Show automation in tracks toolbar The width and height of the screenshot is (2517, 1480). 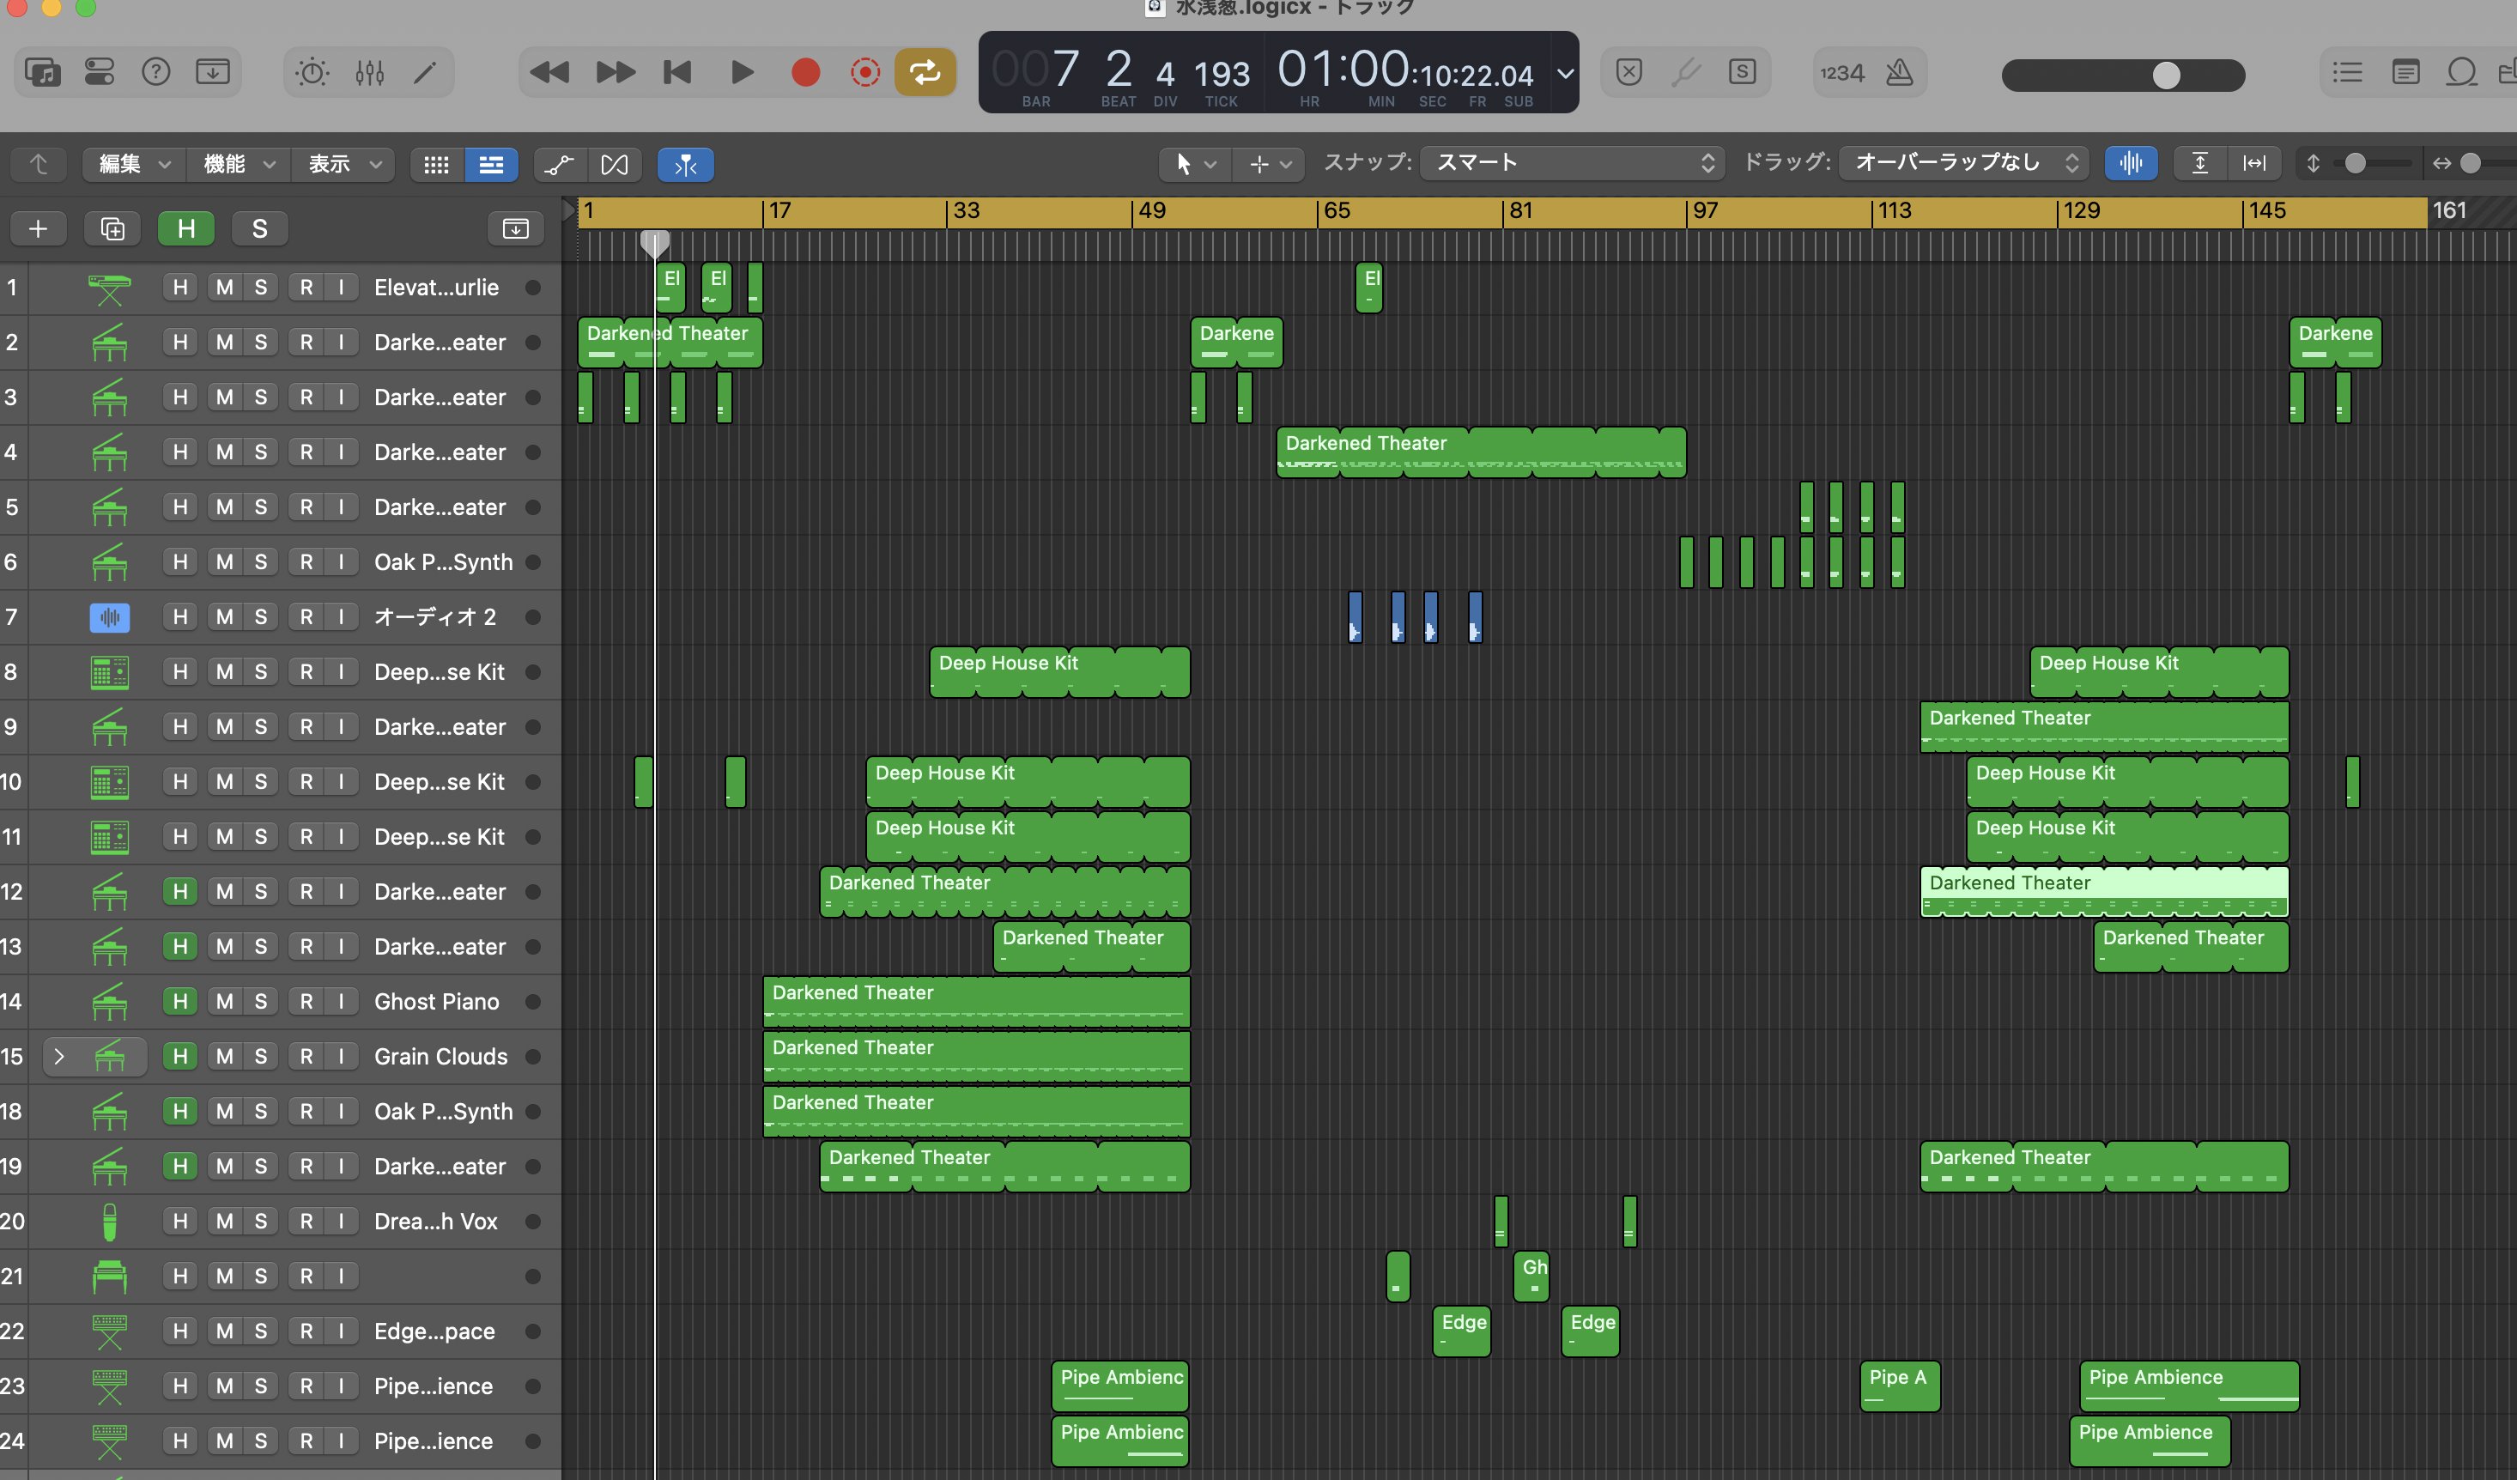560,164
